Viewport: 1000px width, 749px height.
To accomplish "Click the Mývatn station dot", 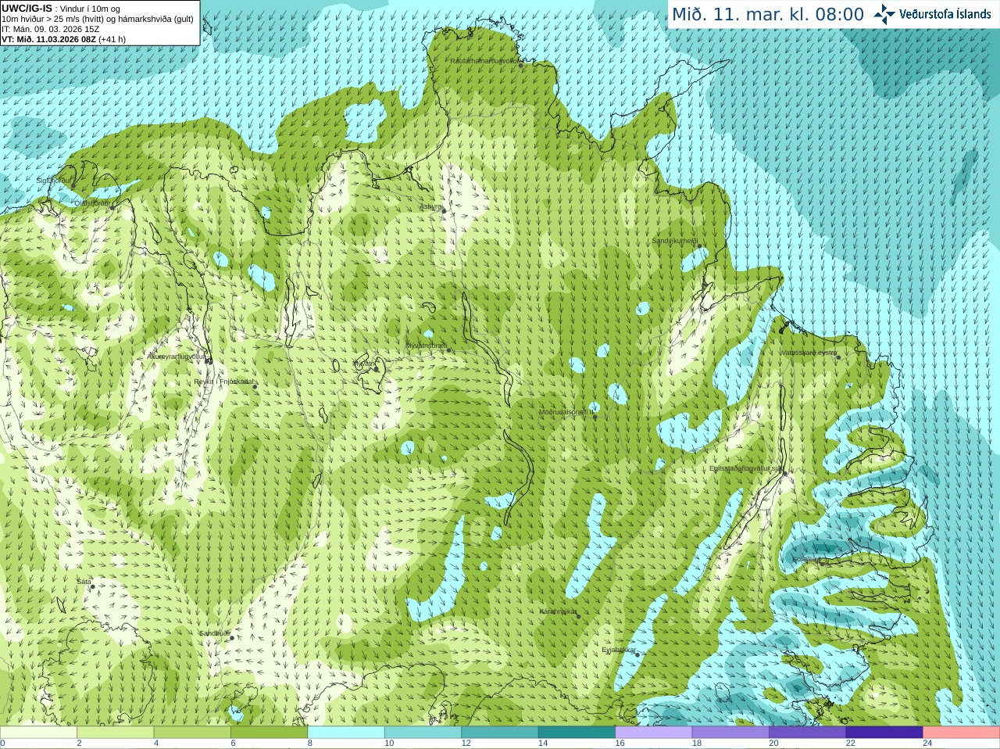I will [x=375, y=367].
